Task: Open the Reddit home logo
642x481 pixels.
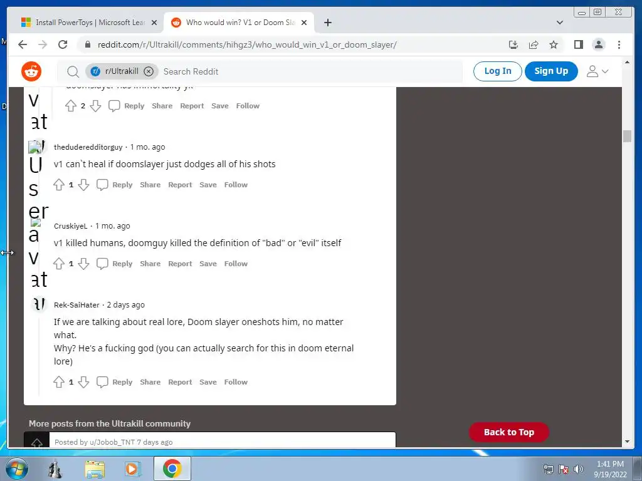Action: (x=31, y=71)
